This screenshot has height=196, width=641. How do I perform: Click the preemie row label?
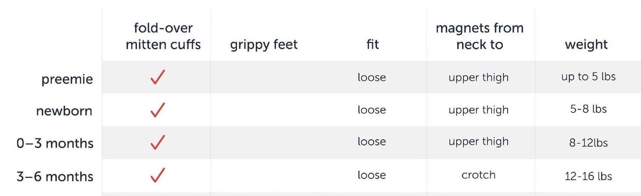point(67,79)
